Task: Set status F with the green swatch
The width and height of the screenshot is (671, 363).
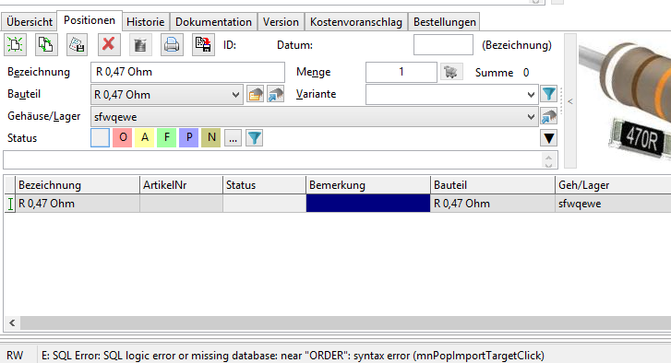Action: tap(167, 138)
